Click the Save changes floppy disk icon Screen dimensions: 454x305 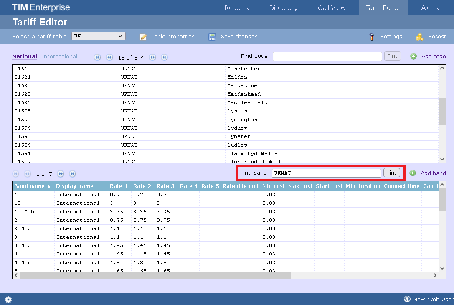click(212, 37)
